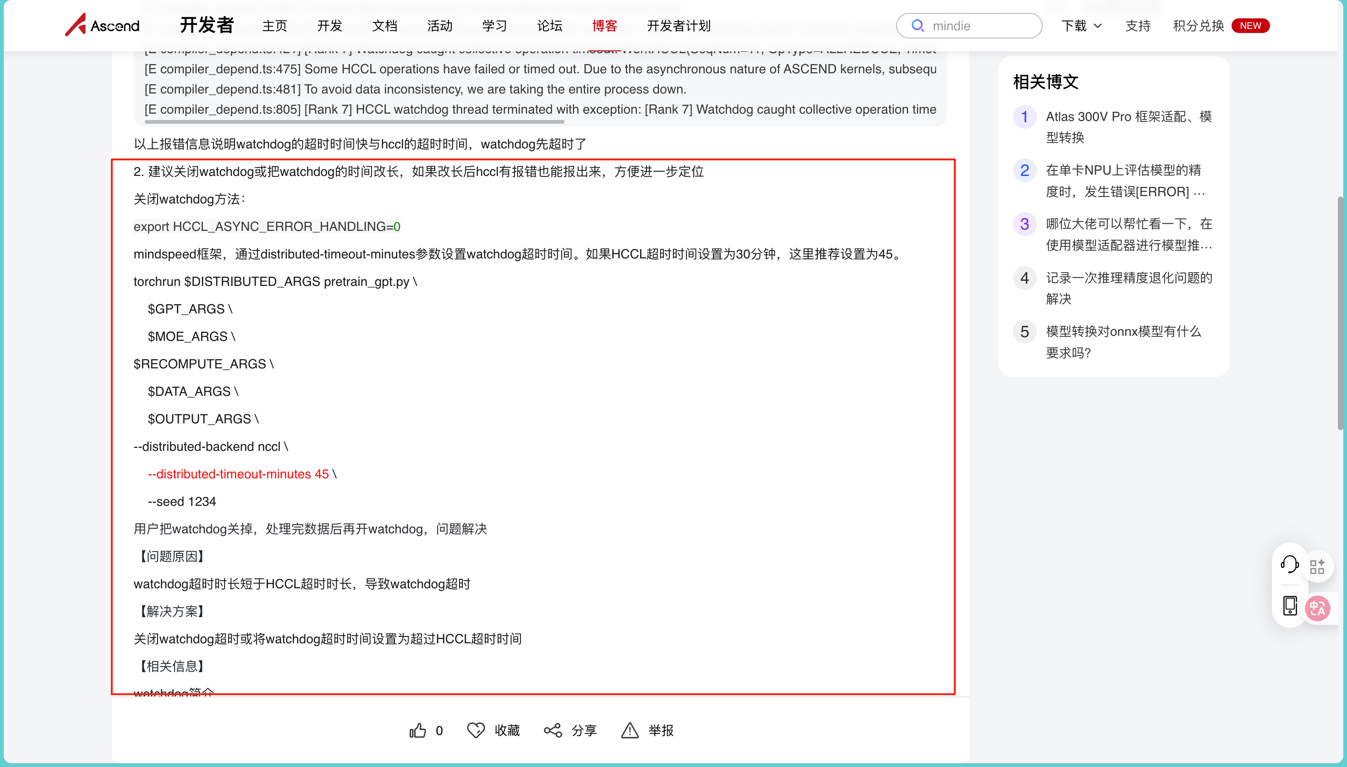Screen dimensions: 1347x767
Task: Click the pink translate language icon
Action: (1318, 609)
